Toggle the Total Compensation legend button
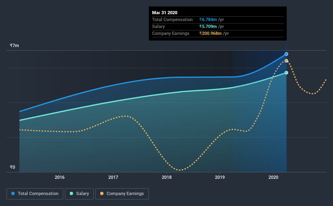The image size is (333, 206). click(x=35, y=194)
